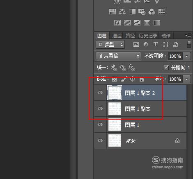Viewport: 193px width, 179px height.
Task: Click the padlock on the 背景 layer
Action: [x=177, y=140]
